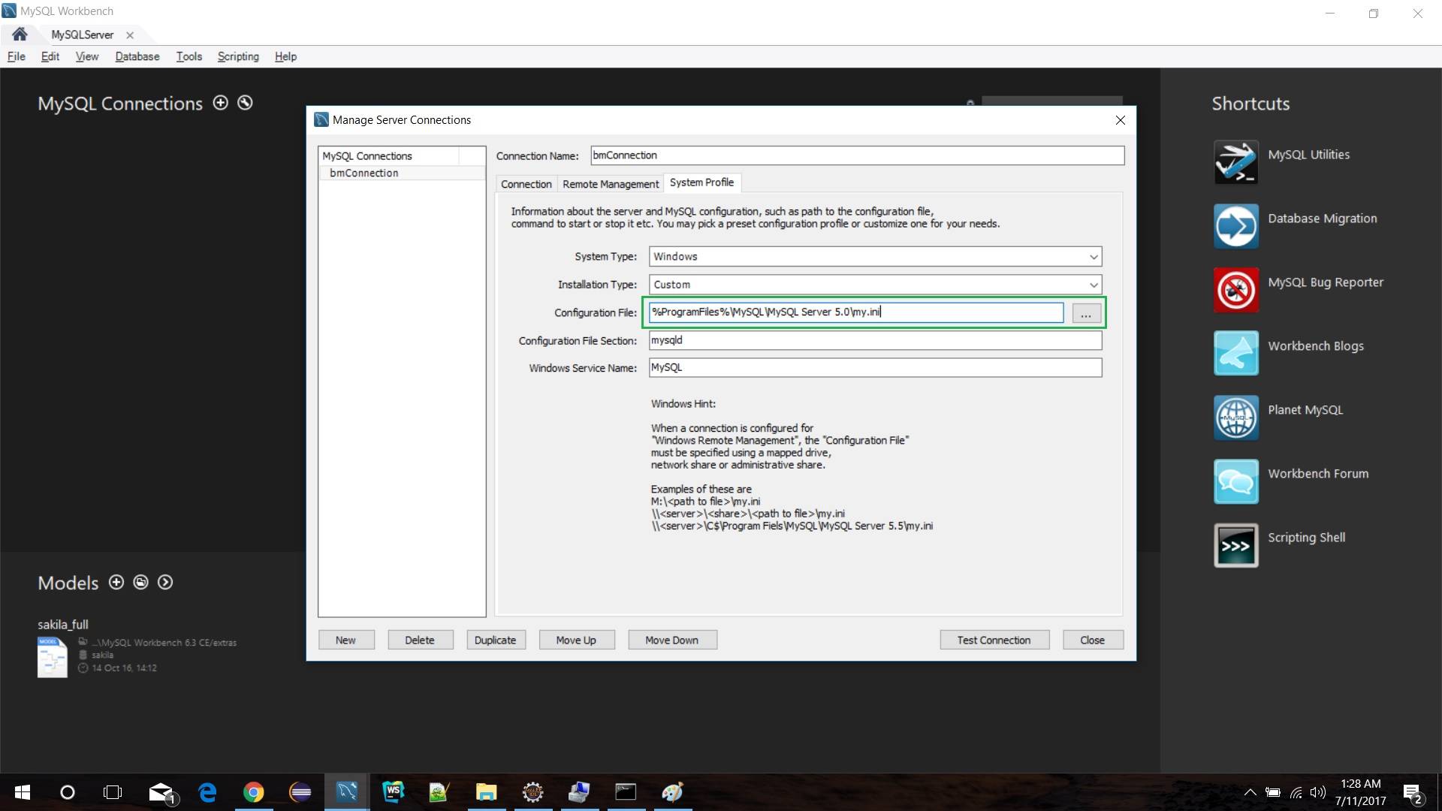
Task: Click the Configuration File path field
Action: click(856, 312)
